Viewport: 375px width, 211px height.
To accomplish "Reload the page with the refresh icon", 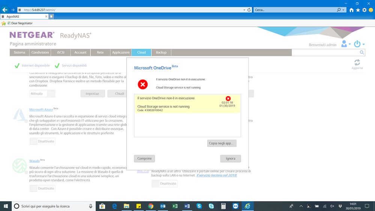I will pos(249,10).
